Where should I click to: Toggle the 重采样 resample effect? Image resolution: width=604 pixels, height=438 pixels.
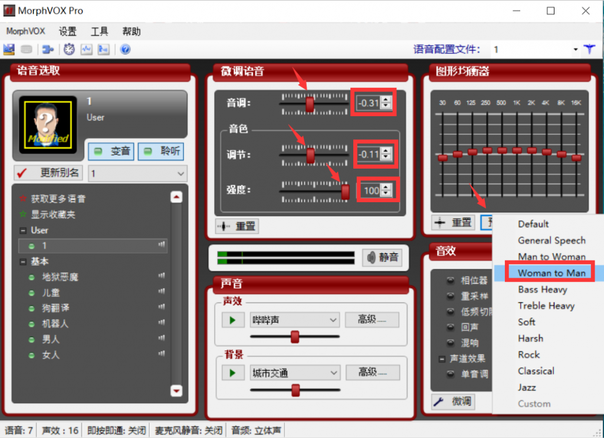(450, 295)
